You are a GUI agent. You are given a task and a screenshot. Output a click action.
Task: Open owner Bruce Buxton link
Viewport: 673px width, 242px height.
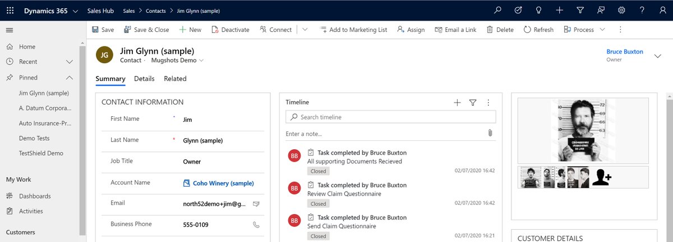625,52
